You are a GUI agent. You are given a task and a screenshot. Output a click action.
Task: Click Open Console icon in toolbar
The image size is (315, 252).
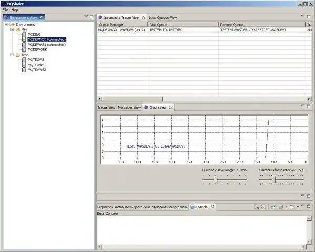point(292,207)
